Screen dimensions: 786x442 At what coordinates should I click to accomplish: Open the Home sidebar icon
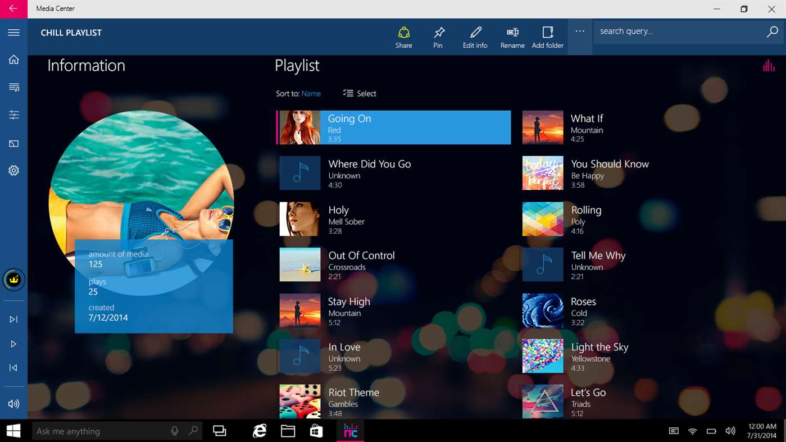13,60
